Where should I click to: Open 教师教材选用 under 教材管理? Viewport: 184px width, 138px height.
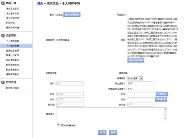coord(12,88)
